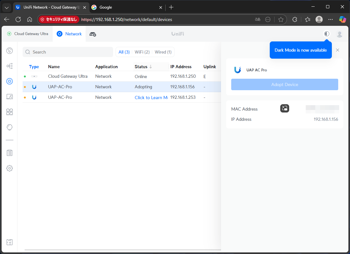The height and width of the screenshot is (254, 350).
Task: Switch to the WiFi (2) filter tab
Action: pos(142,52)
